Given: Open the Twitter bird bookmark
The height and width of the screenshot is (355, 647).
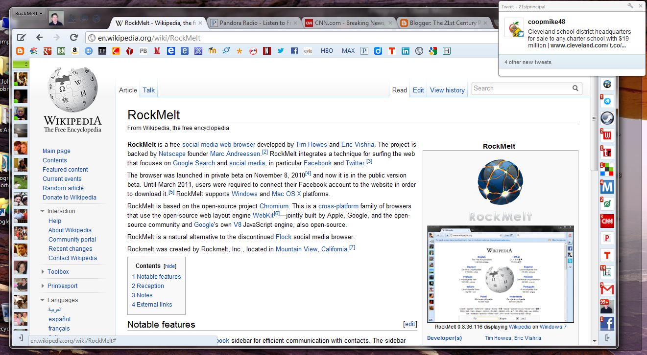Looking at the screenshot, I should click(281, 50).
